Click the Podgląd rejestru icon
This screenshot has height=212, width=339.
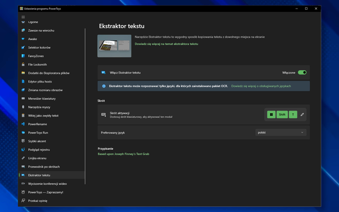[x=23, y=150]
